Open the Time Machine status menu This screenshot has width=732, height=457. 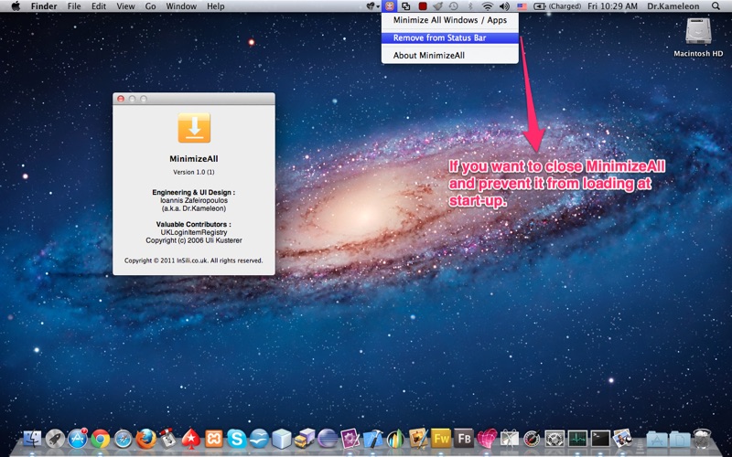[453, 6]
